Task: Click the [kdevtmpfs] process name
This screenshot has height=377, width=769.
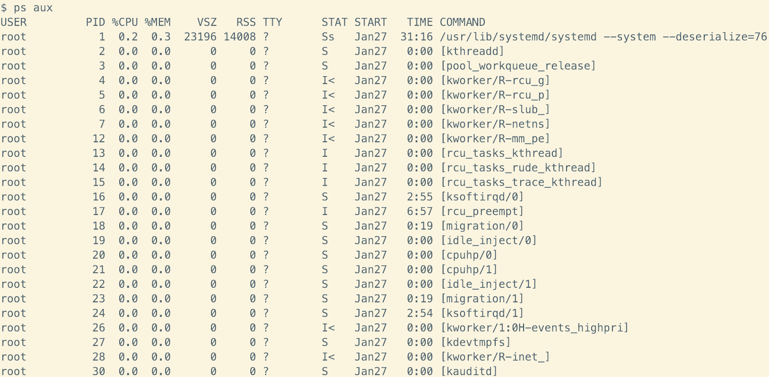Action: click(x=475, y=343)
